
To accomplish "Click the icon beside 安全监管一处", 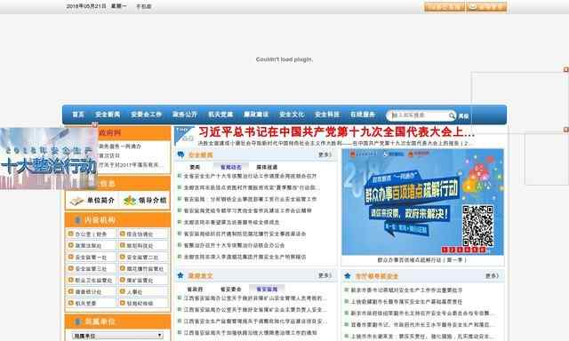I will coord(71,257).
